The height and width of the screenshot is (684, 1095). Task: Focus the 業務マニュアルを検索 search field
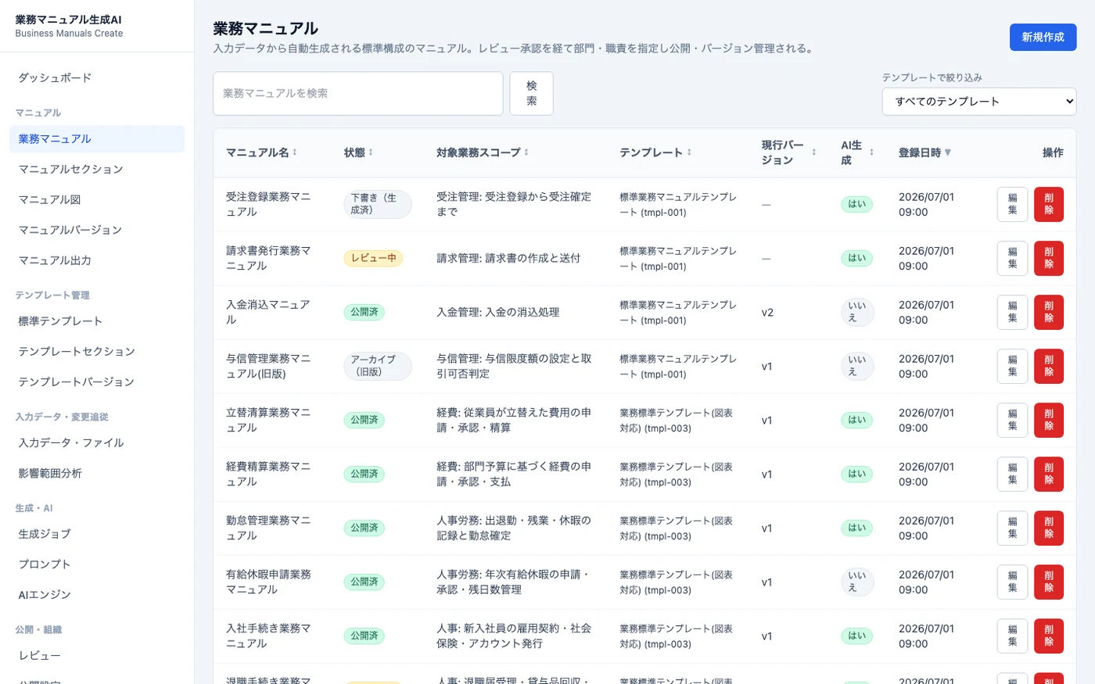(358, 94)
